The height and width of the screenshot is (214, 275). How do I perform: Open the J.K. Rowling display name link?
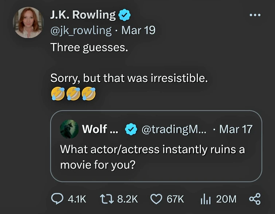83,15
